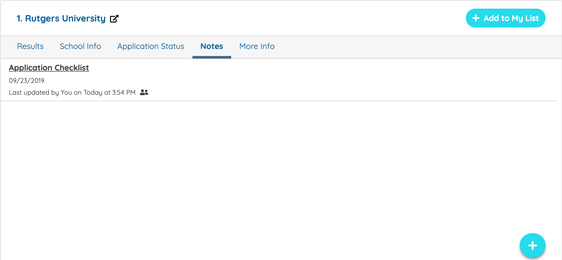The width and height of the screenshot is (562, 260).
Task: Open Rutgers University external link icon
Action: (114, 19)
